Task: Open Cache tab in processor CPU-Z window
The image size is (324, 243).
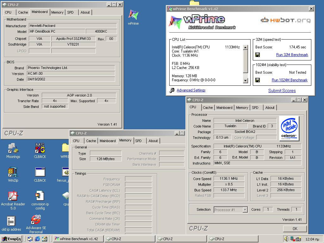Action: pyautogui.click(x=208, y=108)
